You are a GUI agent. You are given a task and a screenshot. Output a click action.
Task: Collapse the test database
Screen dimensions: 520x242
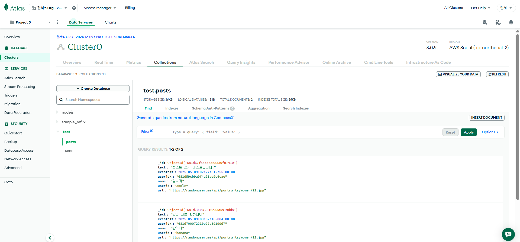pos(58,132)
